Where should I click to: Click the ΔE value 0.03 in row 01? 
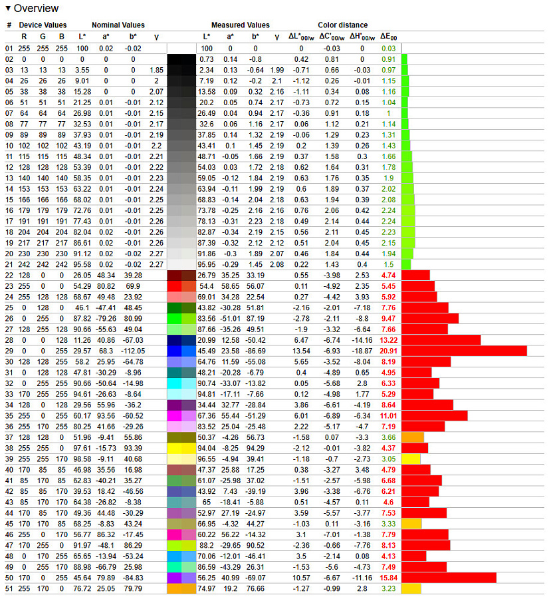pos(388,49)
